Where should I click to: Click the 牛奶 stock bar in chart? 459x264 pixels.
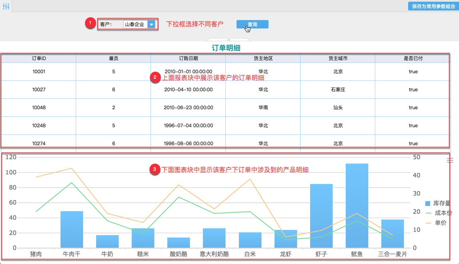[107, 242]
